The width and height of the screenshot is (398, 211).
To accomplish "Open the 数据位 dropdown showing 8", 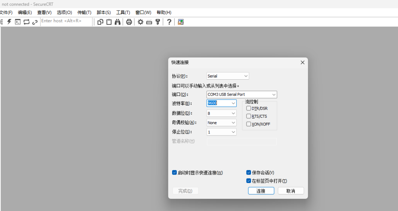I will click(x=221, y=113).
